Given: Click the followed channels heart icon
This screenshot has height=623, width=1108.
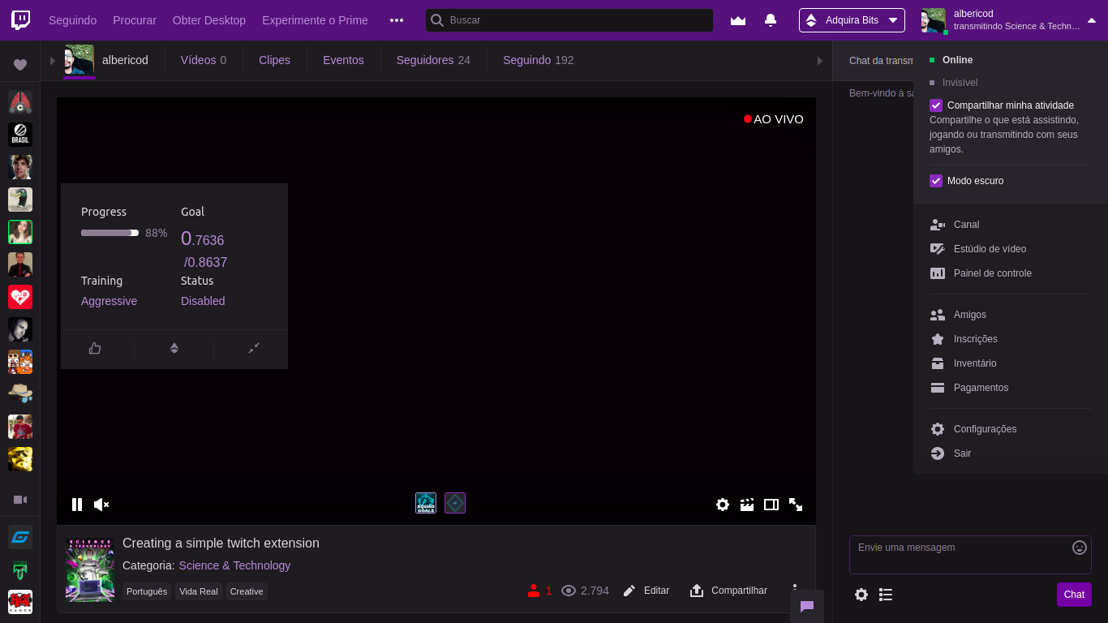Looking at the screenshot, I should 20,65.
